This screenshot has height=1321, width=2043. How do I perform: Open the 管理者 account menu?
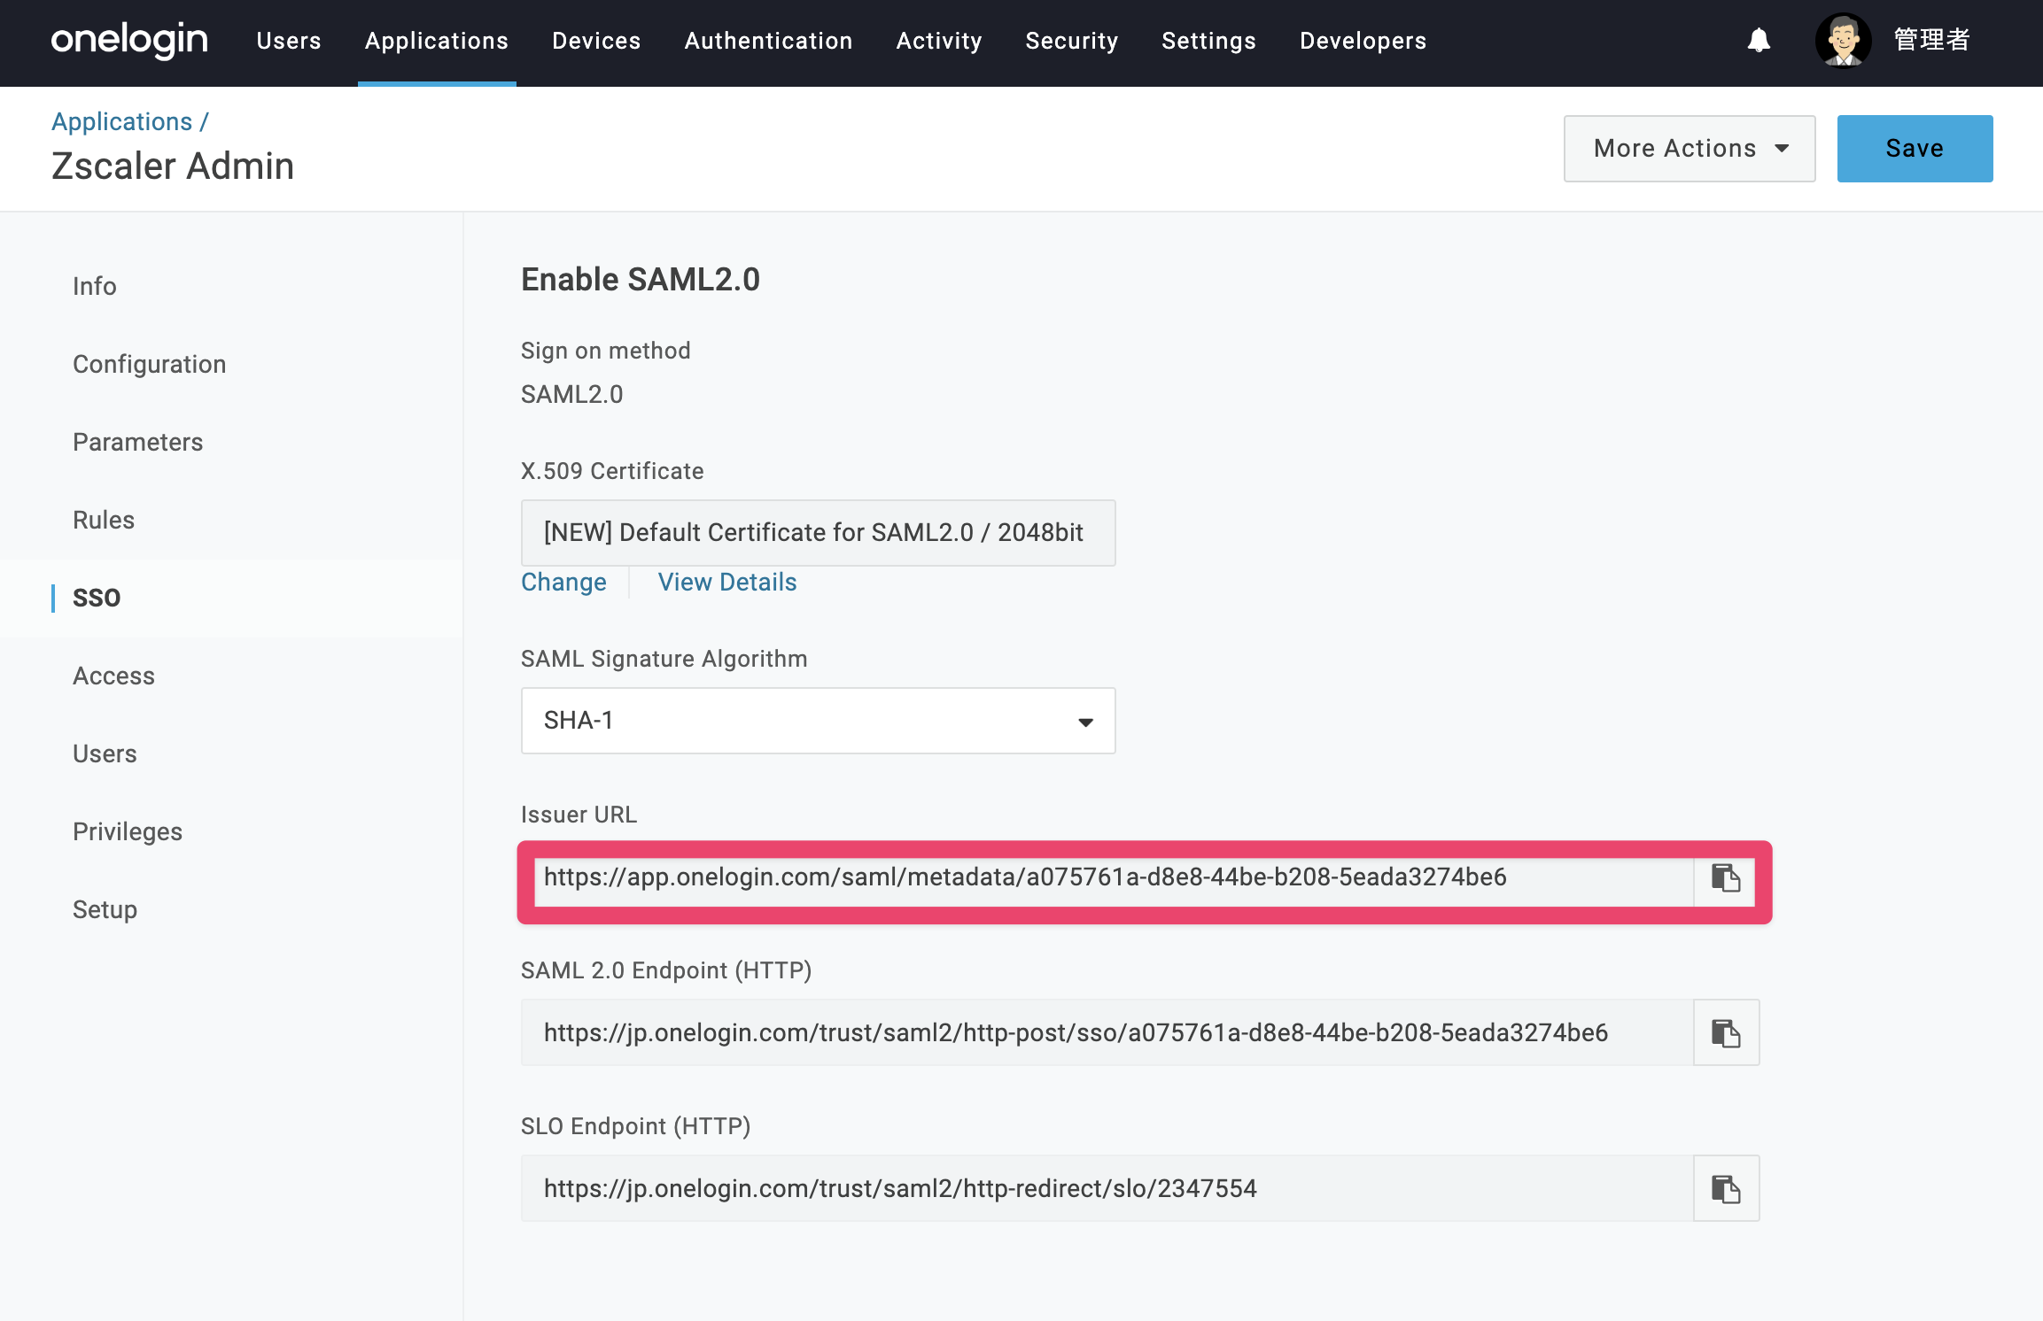tap(1931, 41)
